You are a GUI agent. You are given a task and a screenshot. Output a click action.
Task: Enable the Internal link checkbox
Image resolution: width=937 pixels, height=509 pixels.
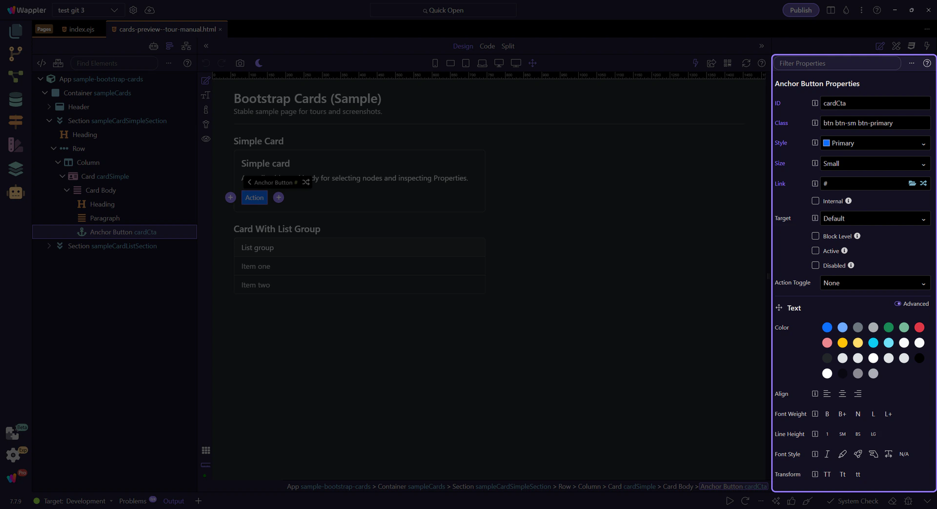pos(815,201)
